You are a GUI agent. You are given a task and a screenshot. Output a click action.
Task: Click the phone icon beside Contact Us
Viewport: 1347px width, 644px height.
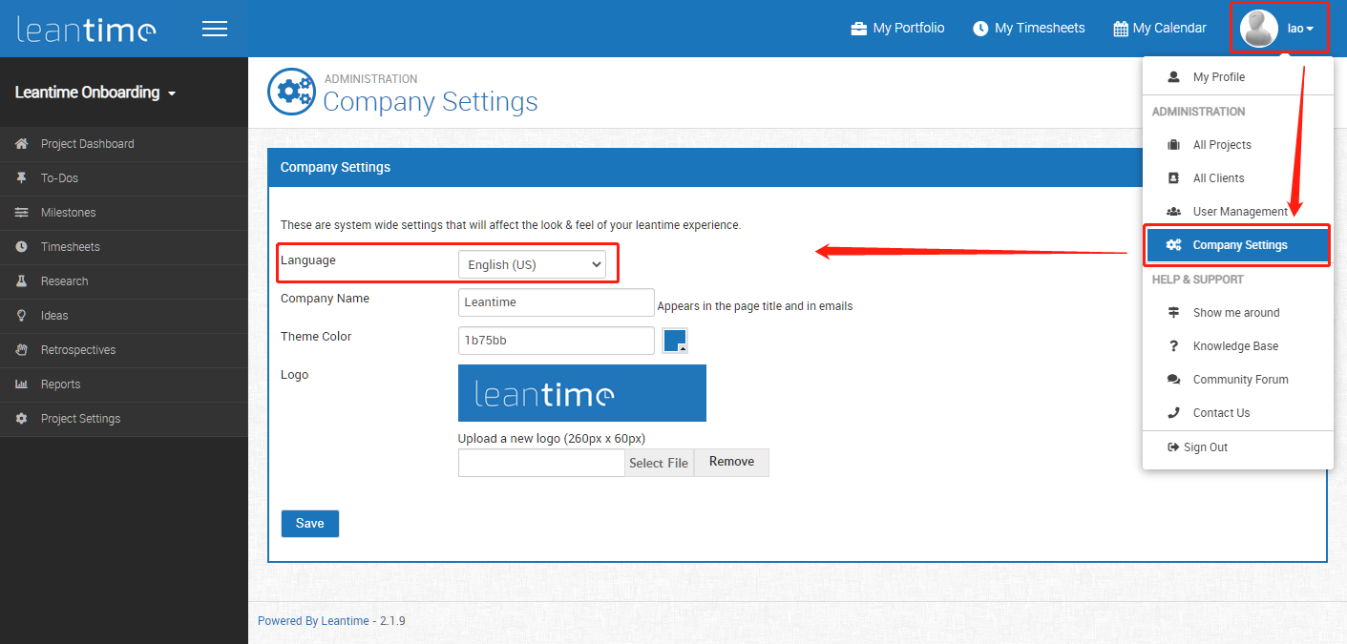coord(1173,413)
